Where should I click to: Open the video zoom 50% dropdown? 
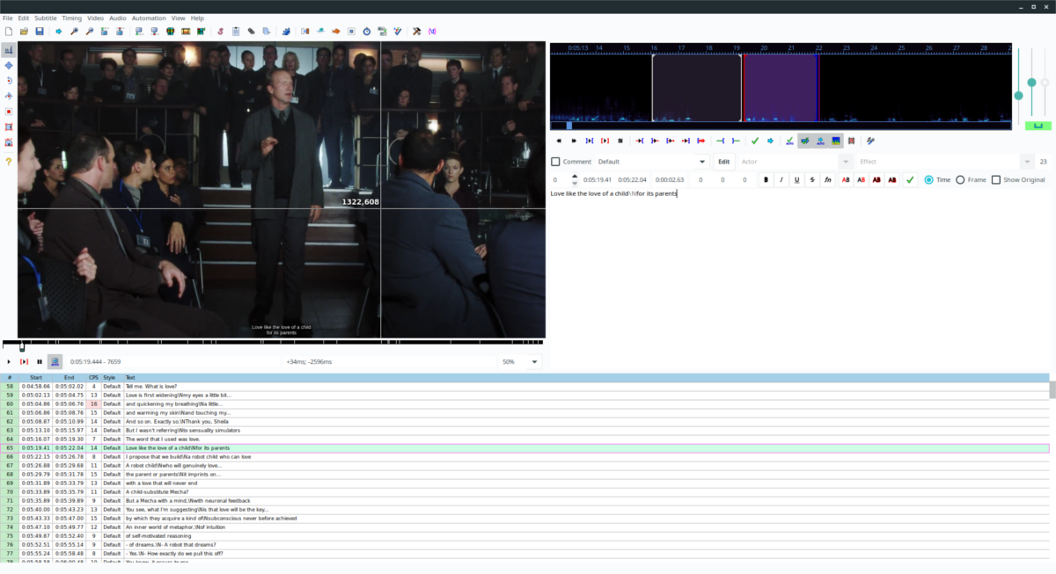pos(521,361)
